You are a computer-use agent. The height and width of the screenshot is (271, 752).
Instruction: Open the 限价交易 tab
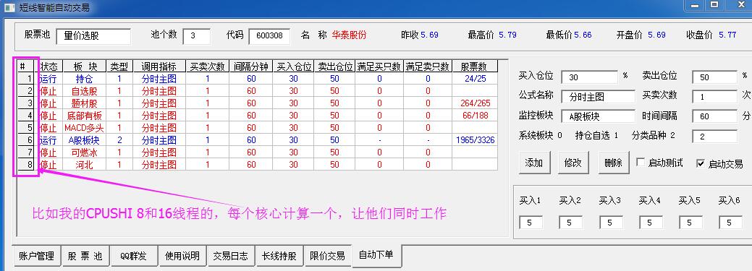pos(328,256)
